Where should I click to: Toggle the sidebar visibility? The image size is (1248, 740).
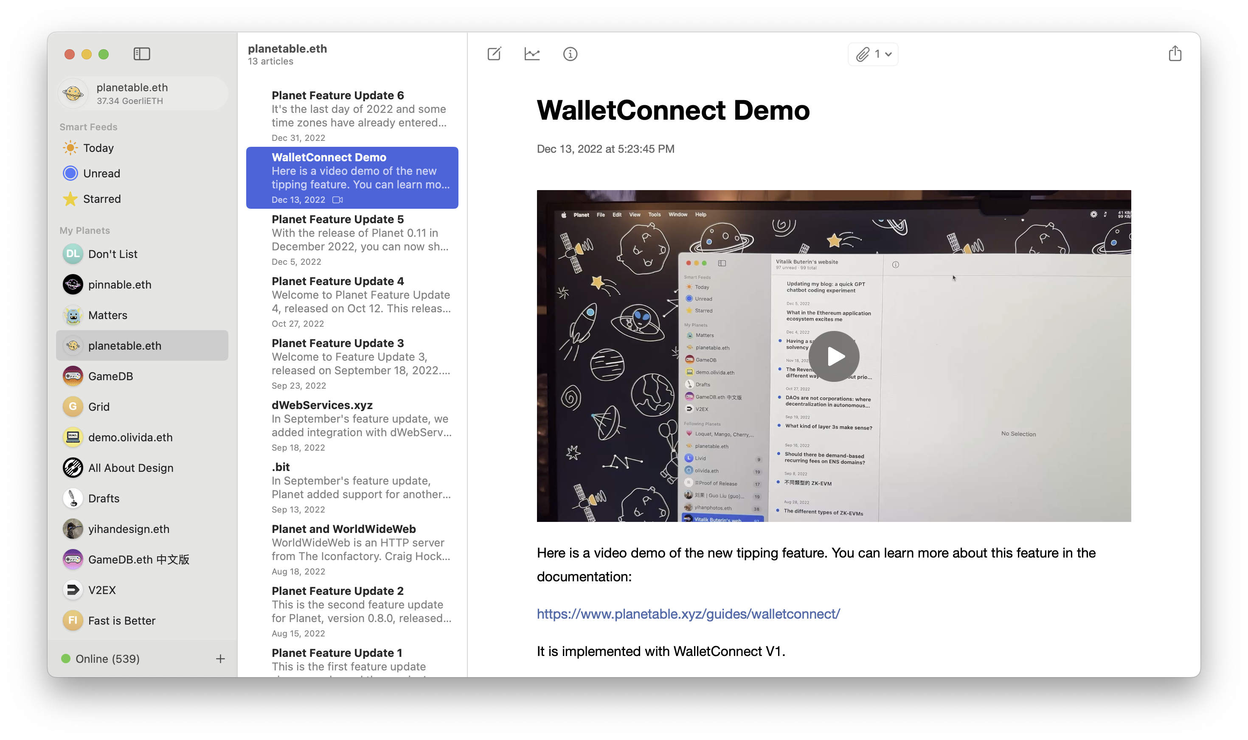click(142, 54)
